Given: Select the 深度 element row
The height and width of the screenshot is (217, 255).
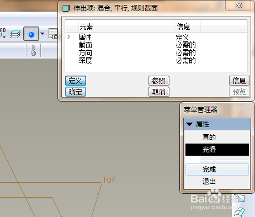Looking at the screenshot, I should (156, 60).
